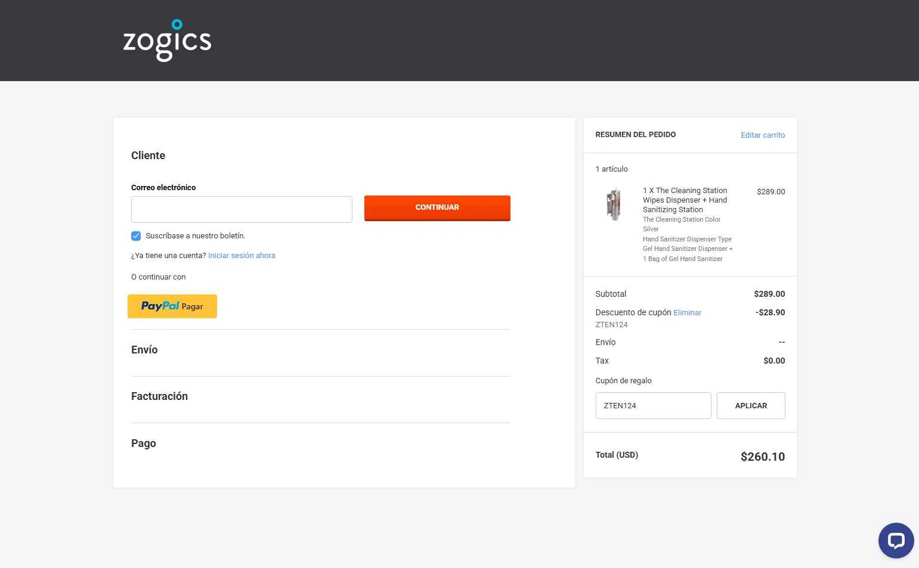The height and width of the screenshot is (568, 919).
Task: Click the RESUMEN DEL PEDIDO heading
Action: pos(636,135)
